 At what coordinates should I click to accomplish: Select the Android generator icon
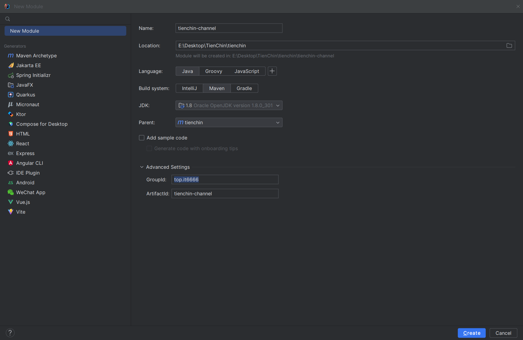(x=11, y=183)
